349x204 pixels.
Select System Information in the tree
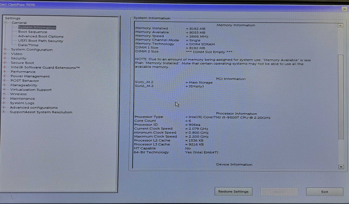[37, 28]
